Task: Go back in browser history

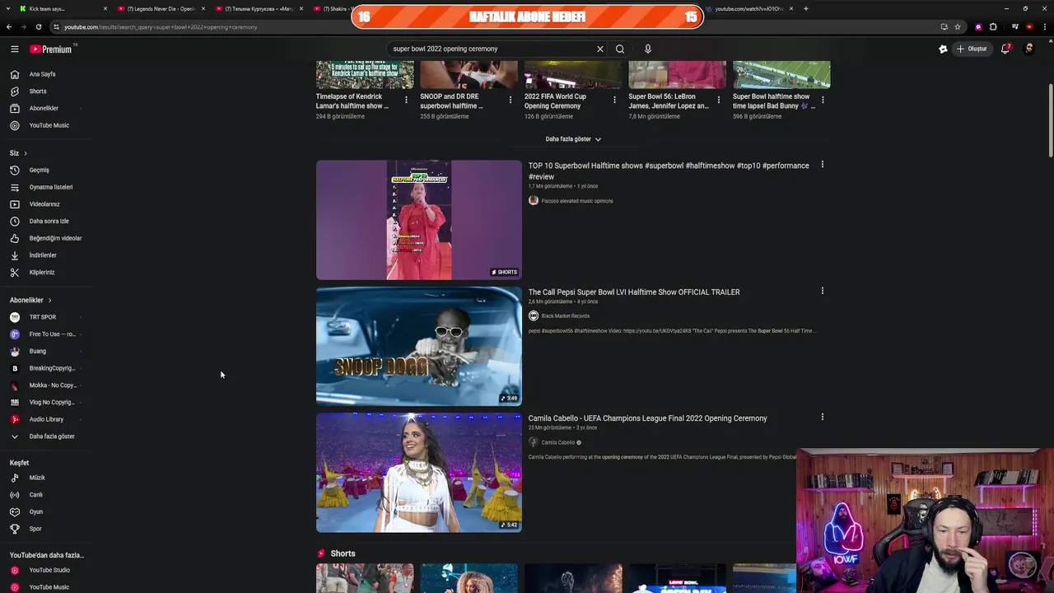Action: click(x=9, y=27)
